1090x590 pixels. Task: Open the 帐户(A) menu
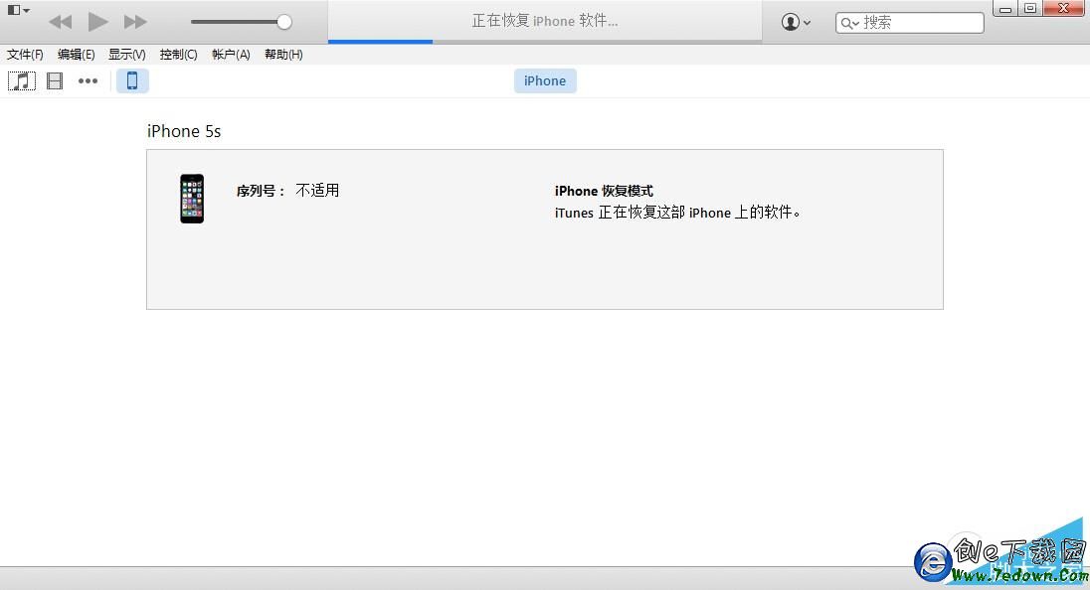231,55
